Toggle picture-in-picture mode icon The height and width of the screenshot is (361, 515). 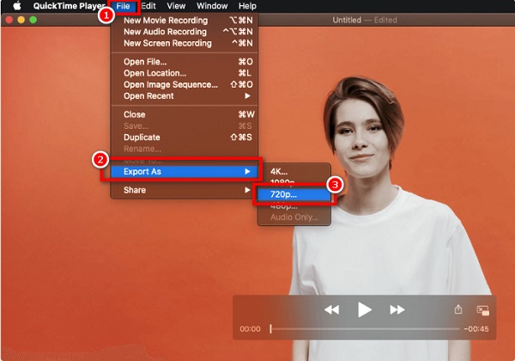click(x=482, y=310)
